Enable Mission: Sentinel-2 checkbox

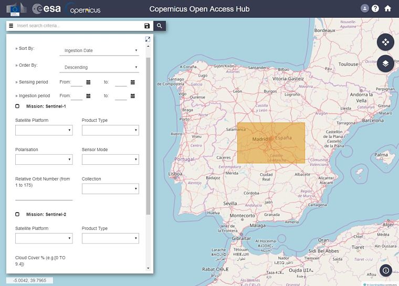(17, 214)
